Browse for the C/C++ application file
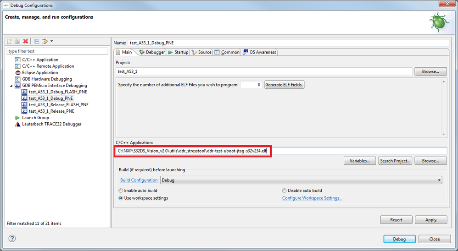The image size is (458, 251). point(430,161)
